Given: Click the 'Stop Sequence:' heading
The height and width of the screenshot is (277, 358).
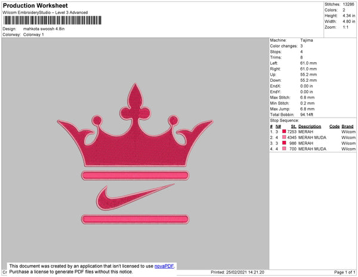Looking at the screenshot, I should 284,121.
